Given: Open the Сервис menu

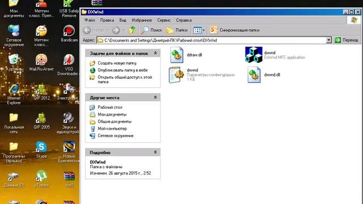Looking at the screenshot, I should pyautogui.click(x=164, y=20).
